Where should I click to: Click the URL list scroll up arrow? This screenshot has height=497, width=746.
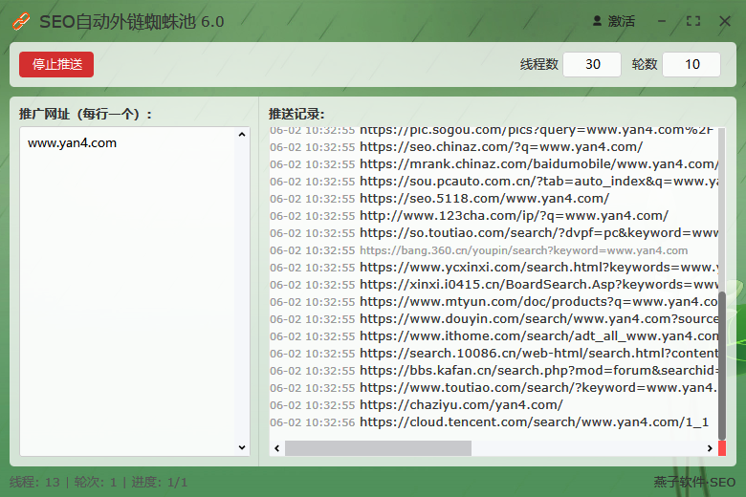[x=242, y=135]
